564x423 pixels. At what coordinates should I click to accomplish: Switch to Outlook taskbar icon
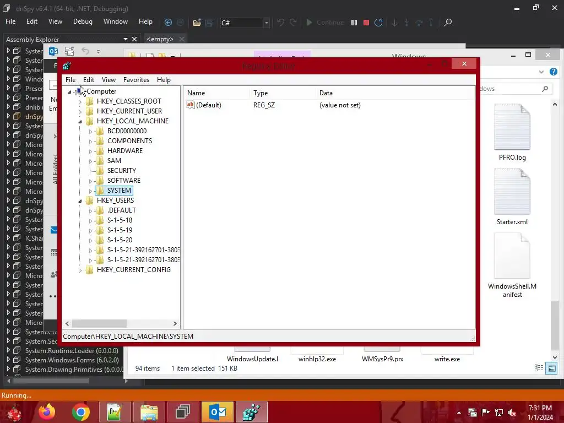[x=217, y=412]
